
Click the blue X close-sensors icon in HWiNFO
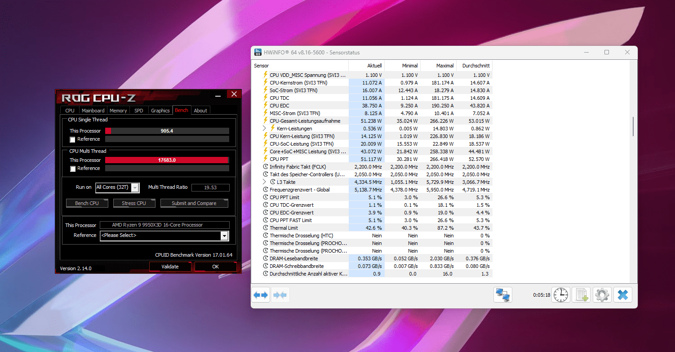tap(622, 295)
